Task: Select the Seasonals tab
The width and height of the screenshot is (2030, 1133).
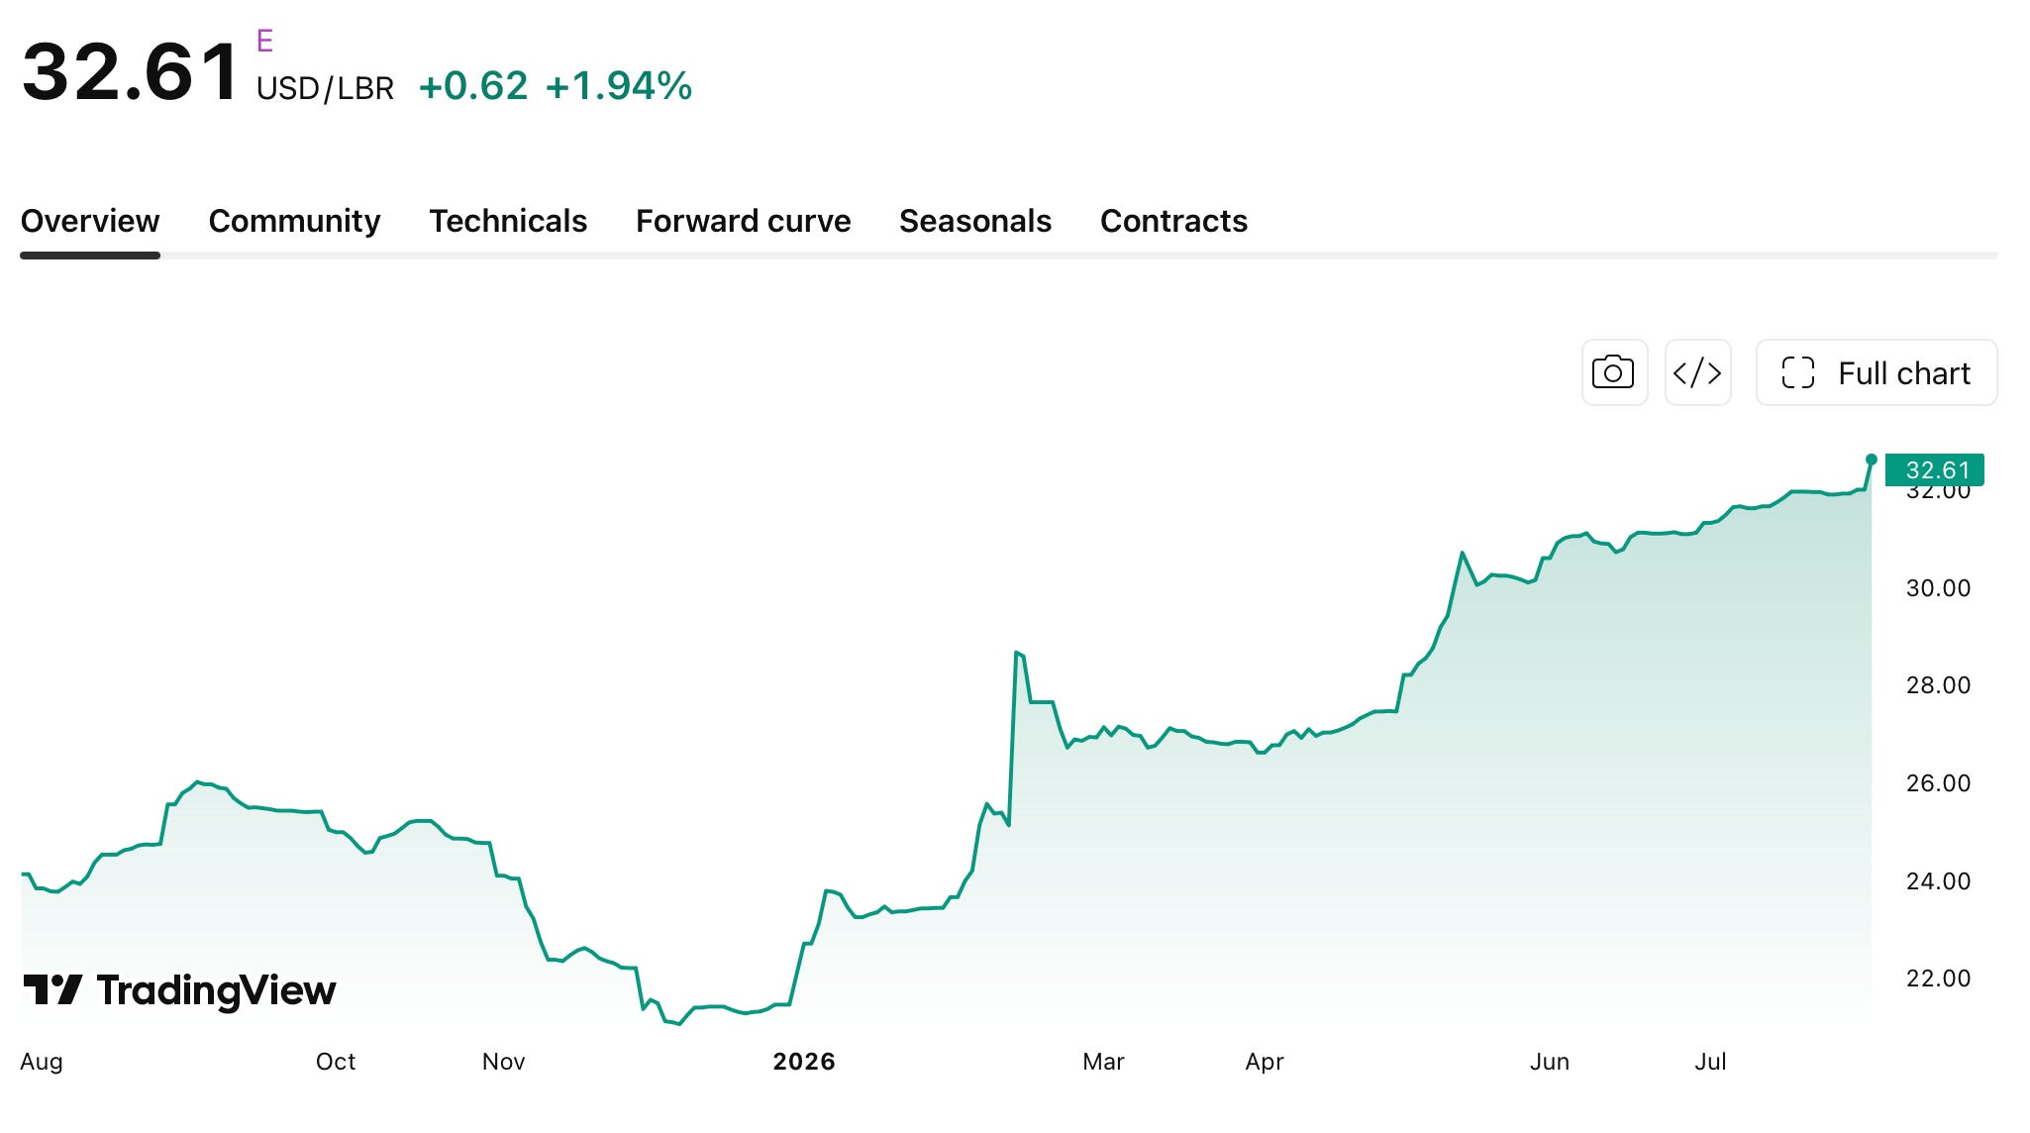Action: [975, 221]
